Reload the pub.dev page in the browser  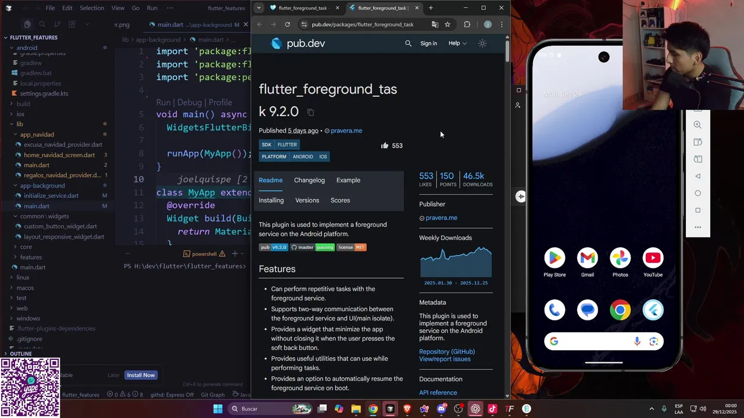[287, 24]
